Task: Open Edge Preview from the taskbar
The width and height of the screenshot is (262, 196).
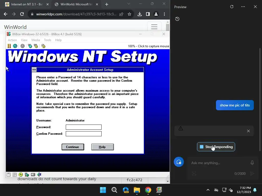Action: (x=126, y=190)
